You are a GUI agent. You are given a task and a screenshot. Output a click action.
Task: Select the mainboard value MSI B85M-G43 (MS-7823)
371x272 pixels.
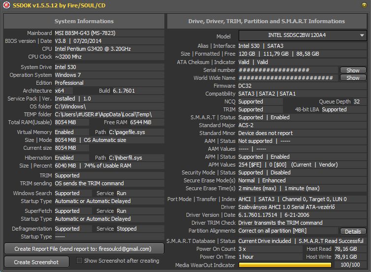(85, 33)
